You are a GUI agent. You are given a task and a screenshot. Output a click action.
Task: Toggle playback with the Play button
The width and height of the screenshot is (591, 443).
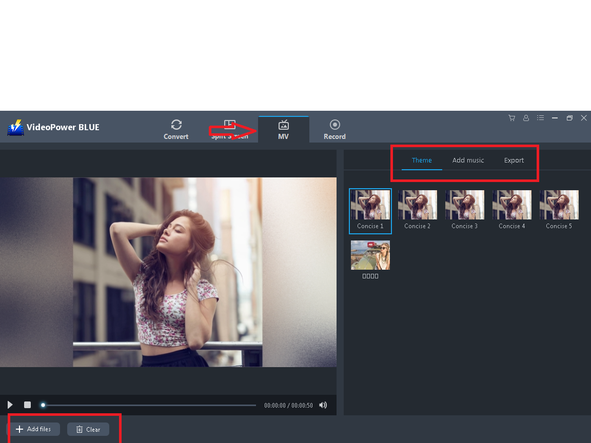(x=9, y=405)
